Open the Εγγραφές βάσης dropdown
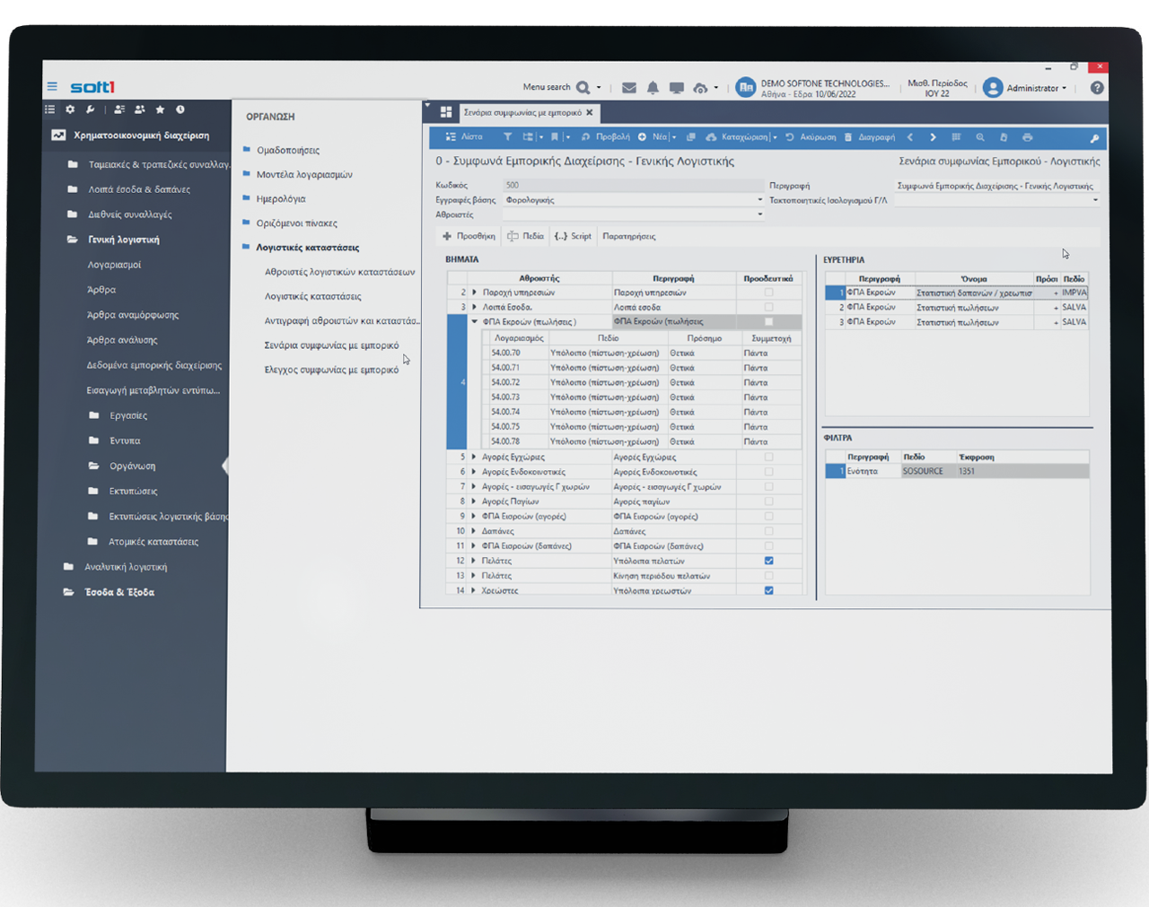1149x907 pixels. [x=759, y=200]
